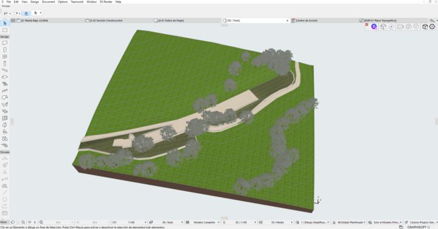The height and width of the screenshot is (229, 438).
Task: Open the 02 | 1:100 pen set dropdown
Action: (x=240, y=222)
